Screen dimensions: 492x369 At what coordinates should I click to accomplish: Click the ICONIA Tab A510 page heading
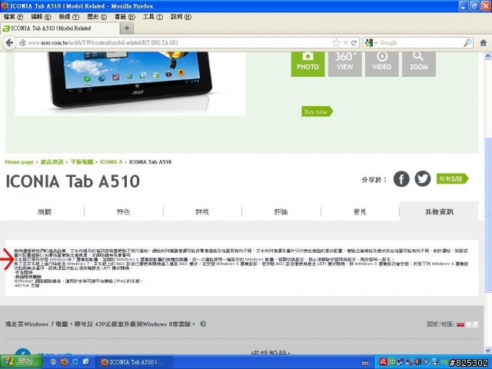pos(73,181)
